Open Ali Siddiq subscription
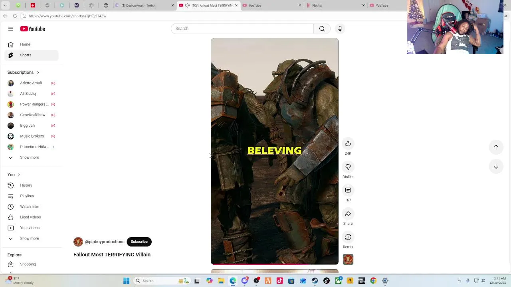 pos(32,94)
